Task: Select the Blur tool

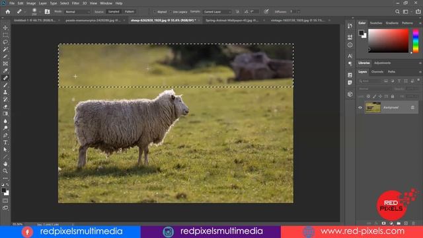Action: [x=5, y=121]
